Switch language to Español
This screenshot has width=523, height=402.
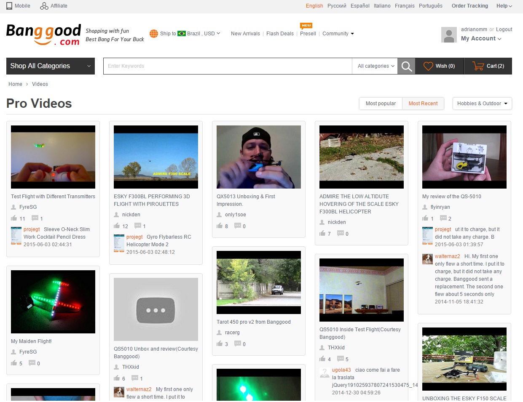click(360, 6)
